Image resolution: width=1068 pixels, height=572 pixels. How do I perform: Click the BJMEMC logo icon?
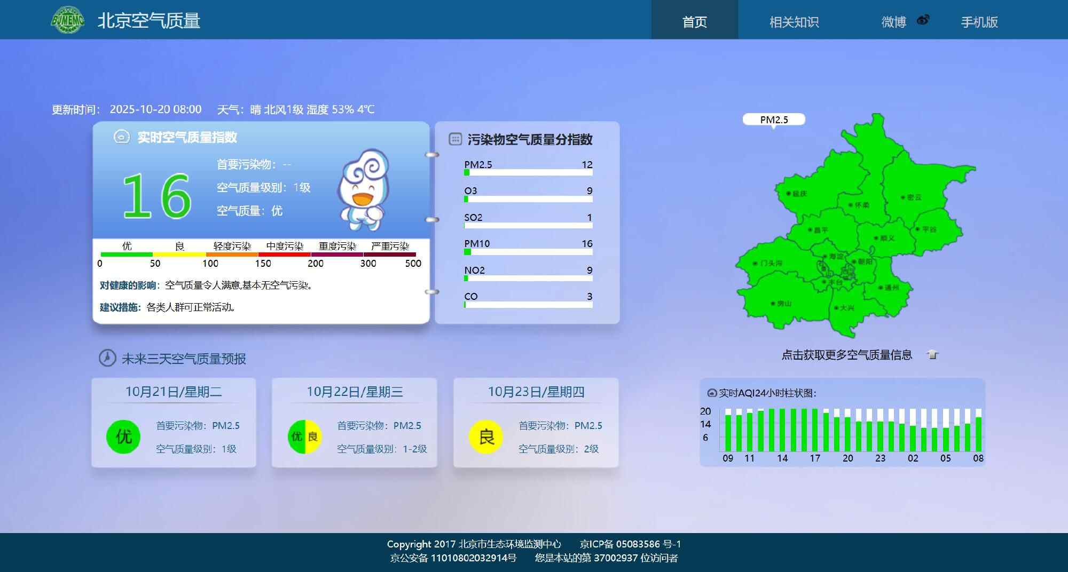pyautogui.click(x=67, y=20)
